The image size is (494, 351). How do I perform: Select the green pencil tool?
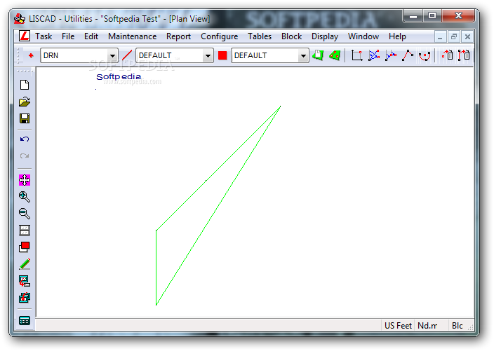point(25,264)
